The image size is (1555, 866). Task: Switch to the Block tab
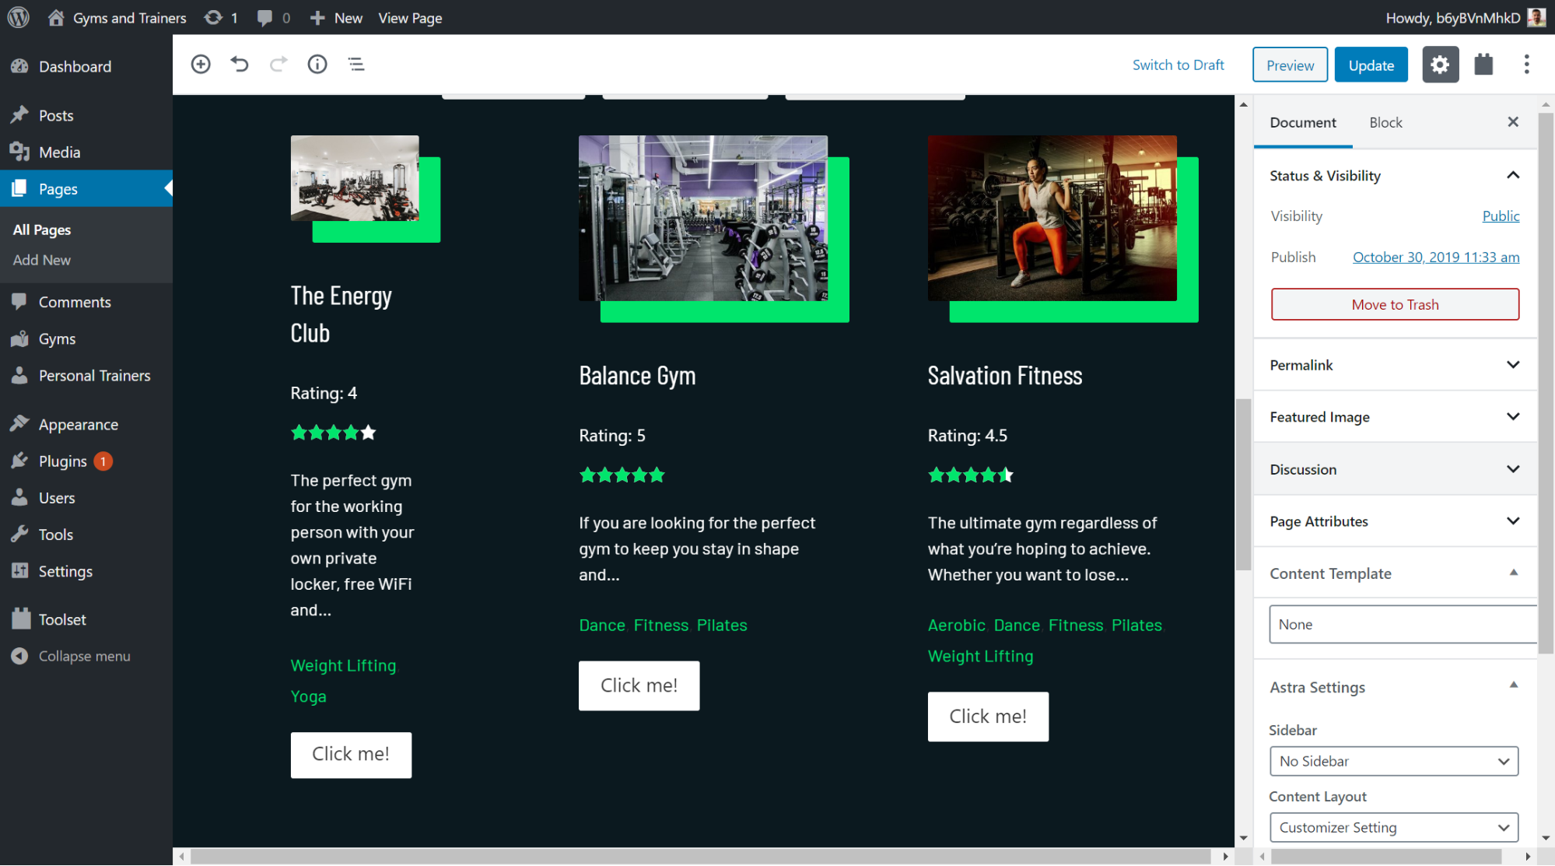point(1385,122)
